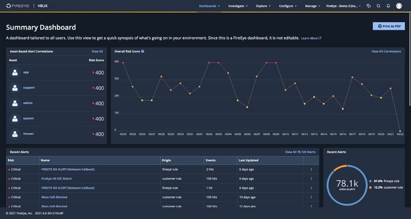Click the orange customer rule donut segment
The height and width of the screenshot is (219, 411).
tap(340, 167)
